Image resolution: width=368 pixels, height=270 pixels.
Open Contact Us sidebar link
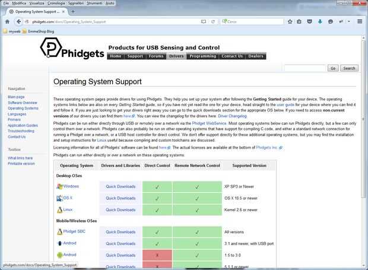click(17, 137)
